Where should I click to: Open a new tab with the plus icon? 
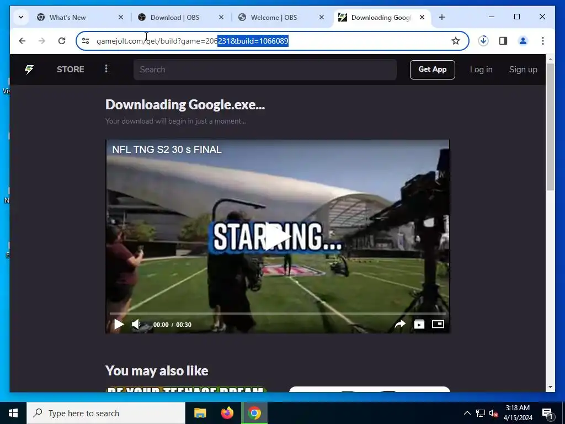(442, 17)
